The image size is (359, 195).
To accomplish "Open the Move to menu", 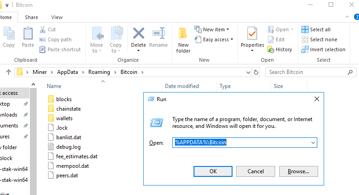I will (x=97, y=40).
